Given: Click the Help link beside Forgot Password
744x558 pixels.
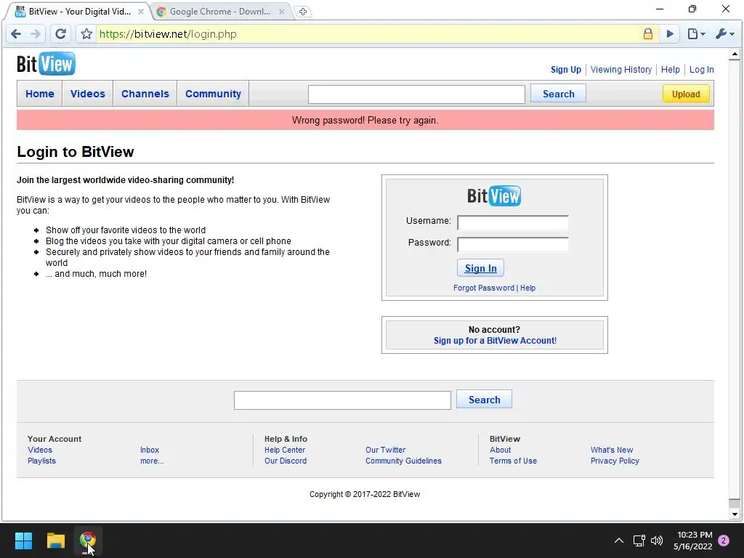Looking at the screenshot, I should (527, 288).
